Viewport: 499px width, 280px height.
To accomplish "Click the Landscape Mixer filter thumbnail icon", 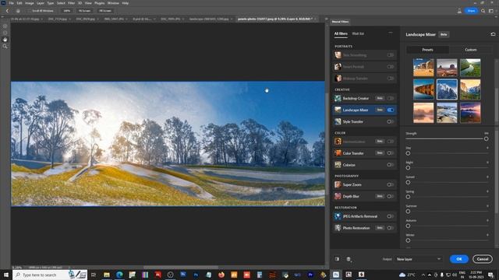I will click(x=338, y=110).
